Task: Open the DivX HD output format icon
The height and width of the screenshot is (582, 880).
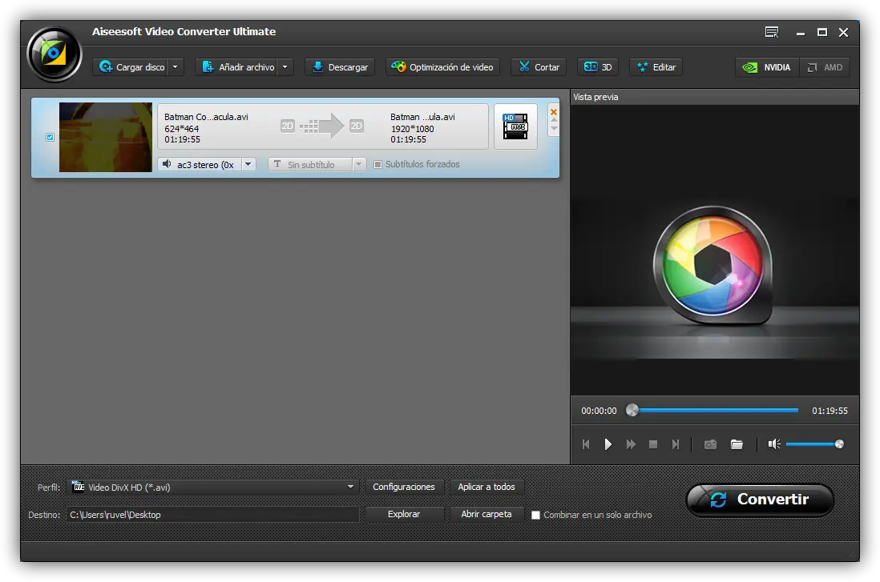Action: pyautogui.click(x=515, y=126)
